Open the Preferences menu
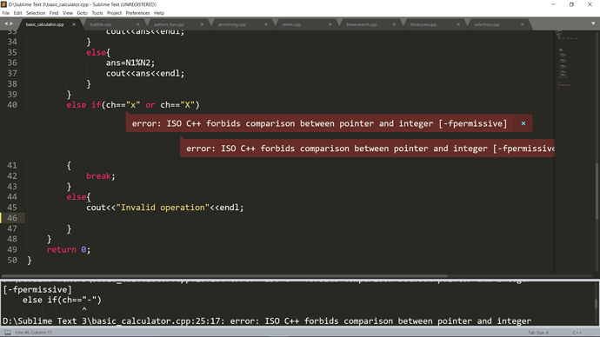The width and height of the screenshot is (600, 337). click(137, 13)
